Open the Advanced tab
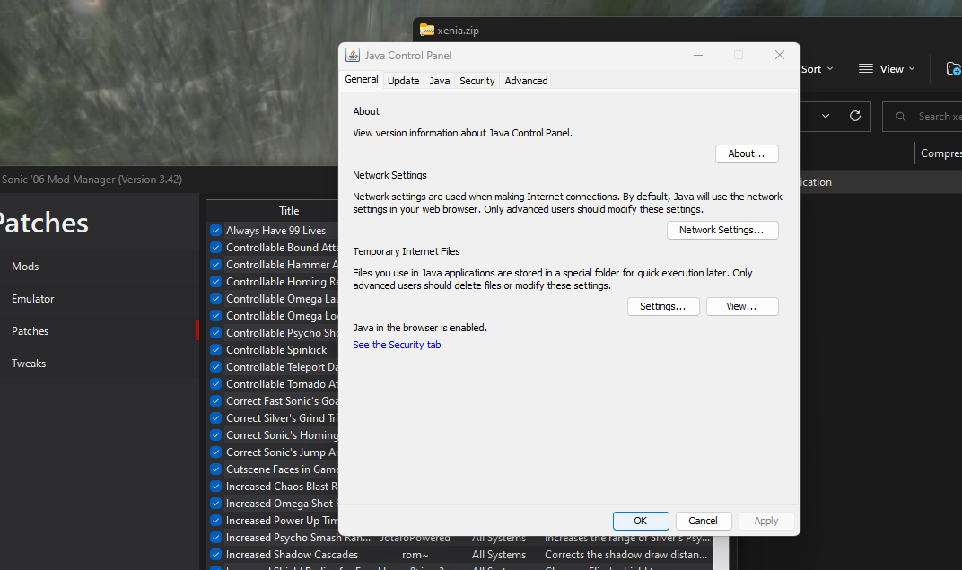This screenshot has height=570, width=962. tap(526, 81)
